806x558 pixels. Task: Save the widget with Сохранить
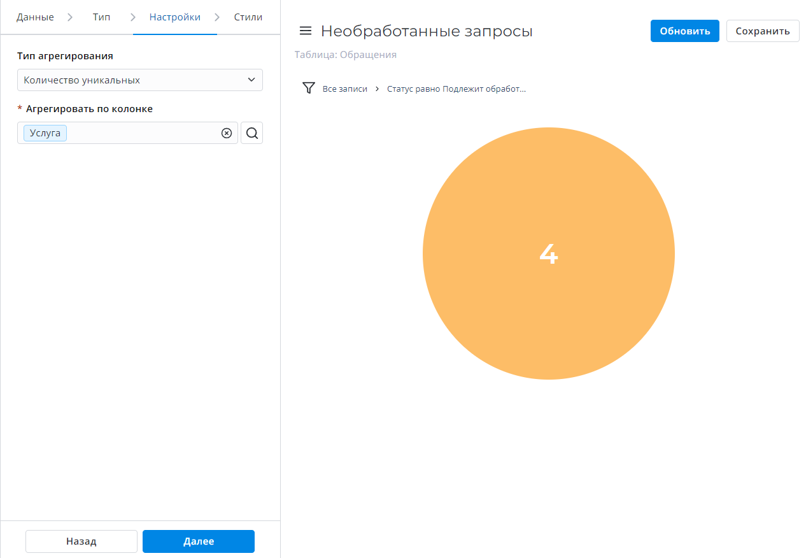pos(762,31)
